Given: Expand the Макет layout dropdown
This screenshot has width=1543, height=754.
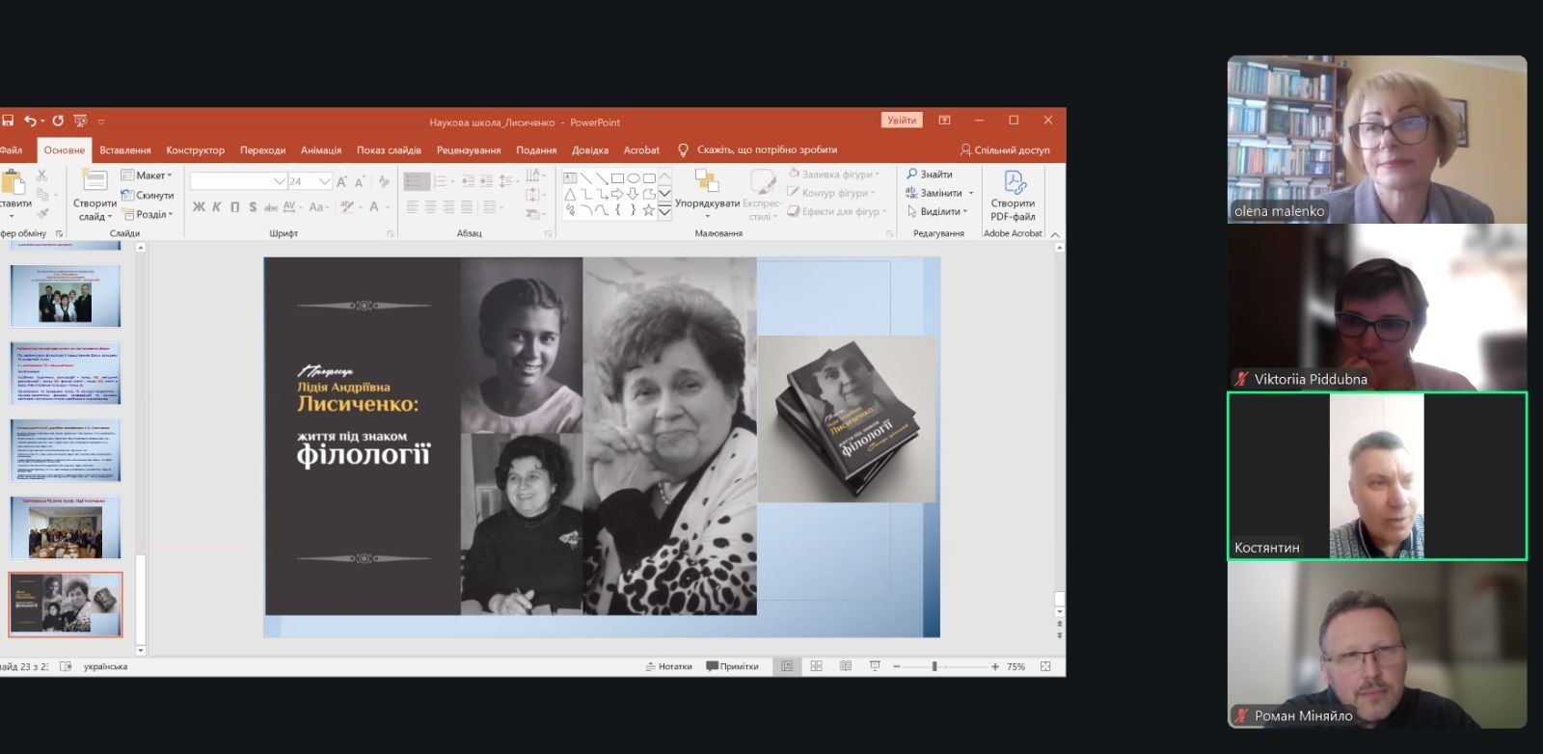Looking at the screenshot, I should 147,175.
